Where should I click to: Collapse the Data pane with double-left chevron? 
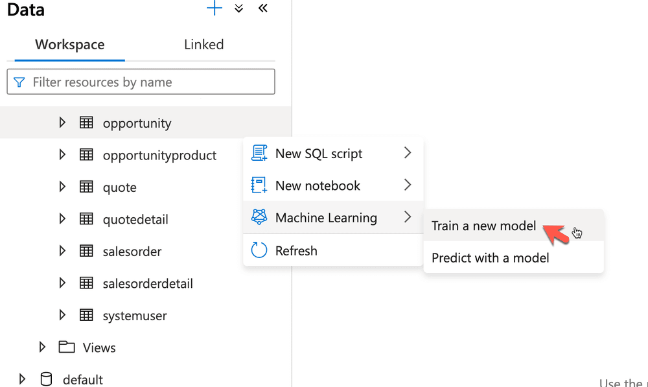[x=262, y=8]
